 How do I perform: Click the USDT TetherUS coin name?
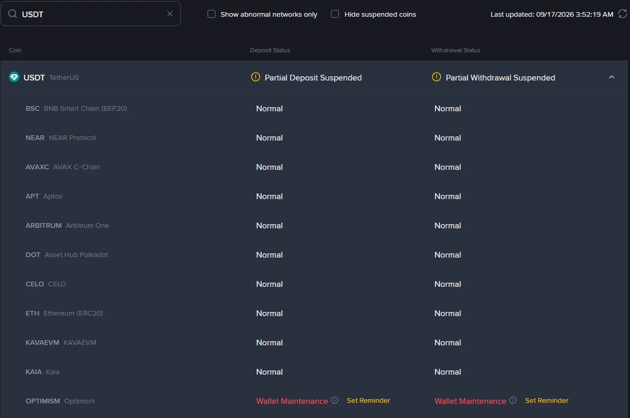51,77
